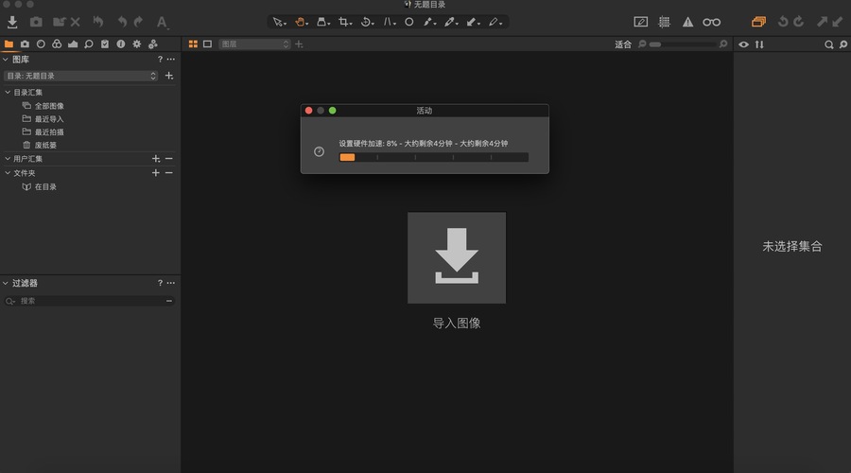Click the browser search magnifier icon
This screenshot has width=851, height=473.
[828, 44]
